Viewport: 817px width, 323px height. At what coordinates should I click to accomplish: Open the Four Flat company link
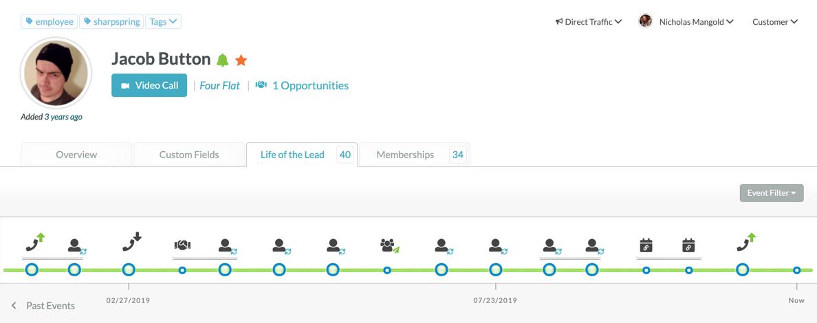[220, 85]
